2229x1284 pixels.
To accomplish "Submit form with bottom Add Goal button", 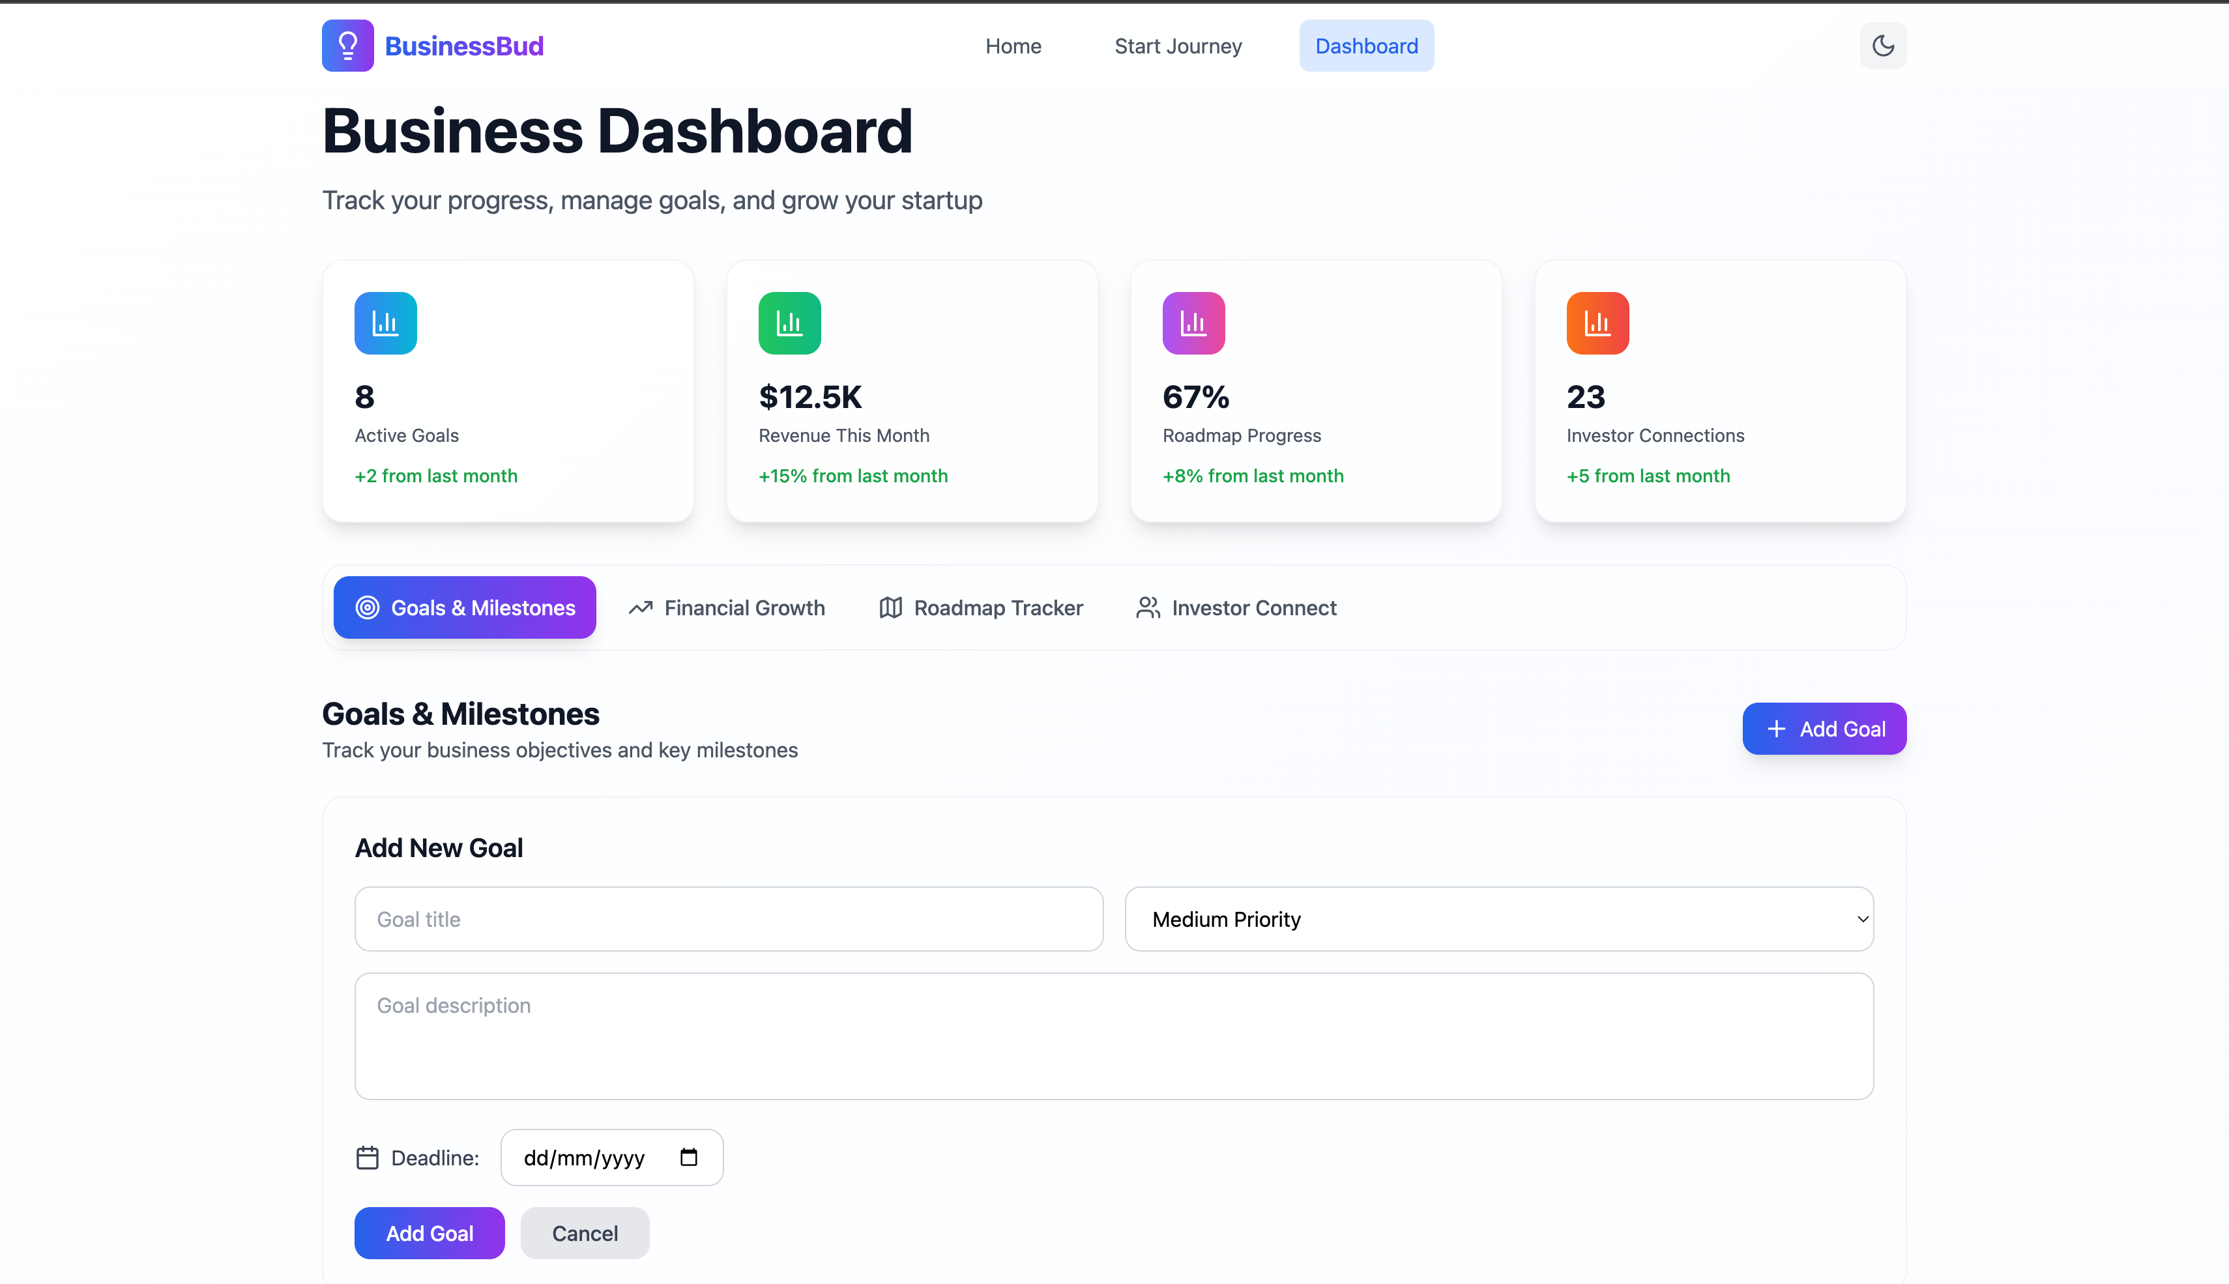I will pos(430,1233).
